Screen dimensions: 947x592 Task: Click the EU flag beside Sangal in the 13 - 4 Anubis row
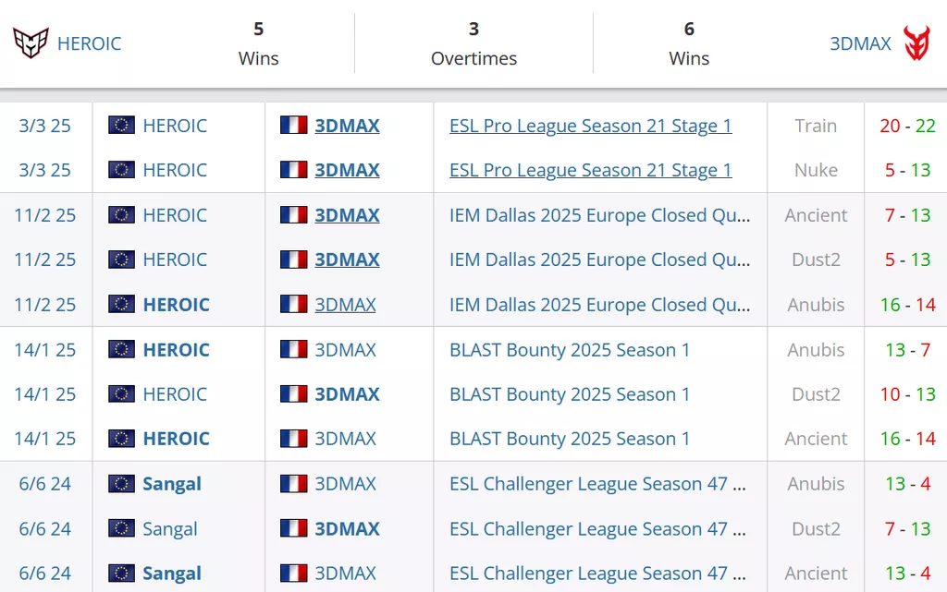[x=121, y=484]
